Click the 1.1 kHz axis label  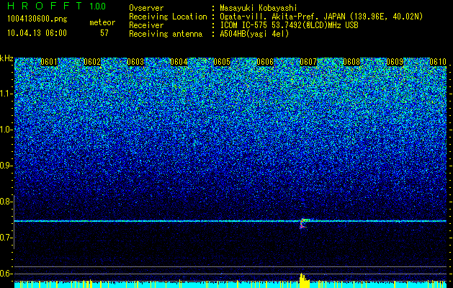6,94
